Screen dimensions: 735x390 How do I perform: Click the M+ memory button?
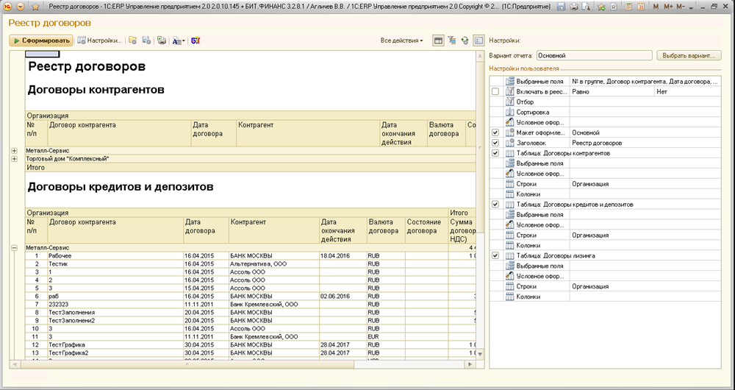[x=668, y=7]
